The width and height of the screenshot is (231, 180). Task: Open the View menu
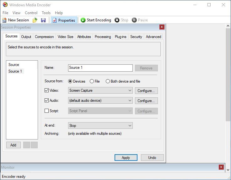point(16,13)
